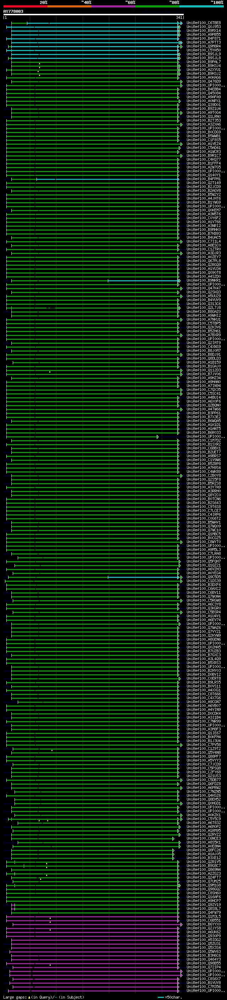Click label UniRef100_Q476D9
The width and height of the screenshot is (227, 1000).
click(x=204, y=81)
